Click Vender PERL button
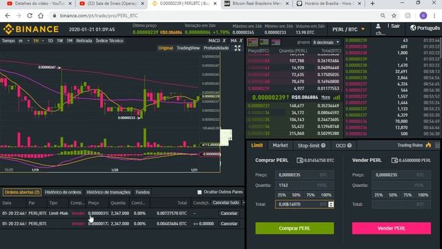The image size is (442, 249). [392, 228]
